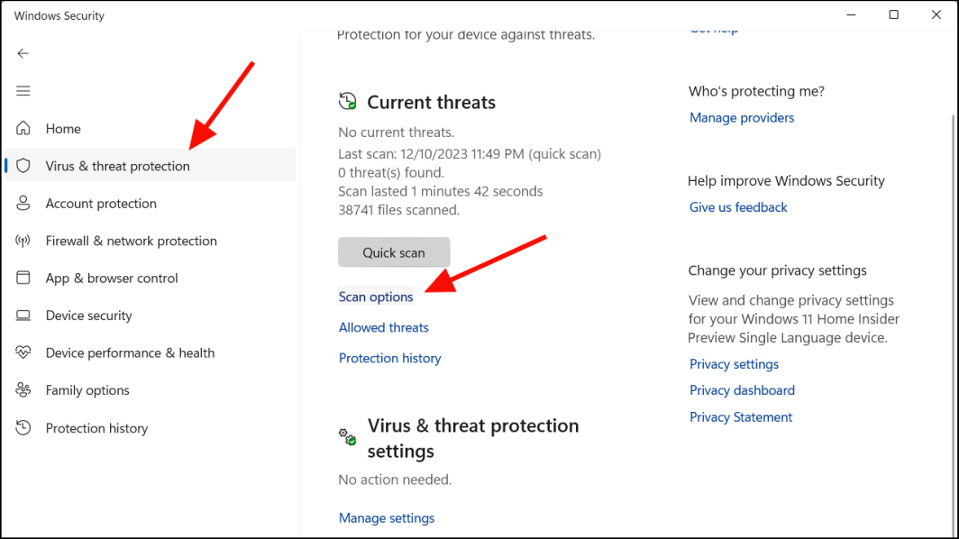Click the Device security laptop icon
This screenshot has width=959, height=539.
(x=23, y=315)
